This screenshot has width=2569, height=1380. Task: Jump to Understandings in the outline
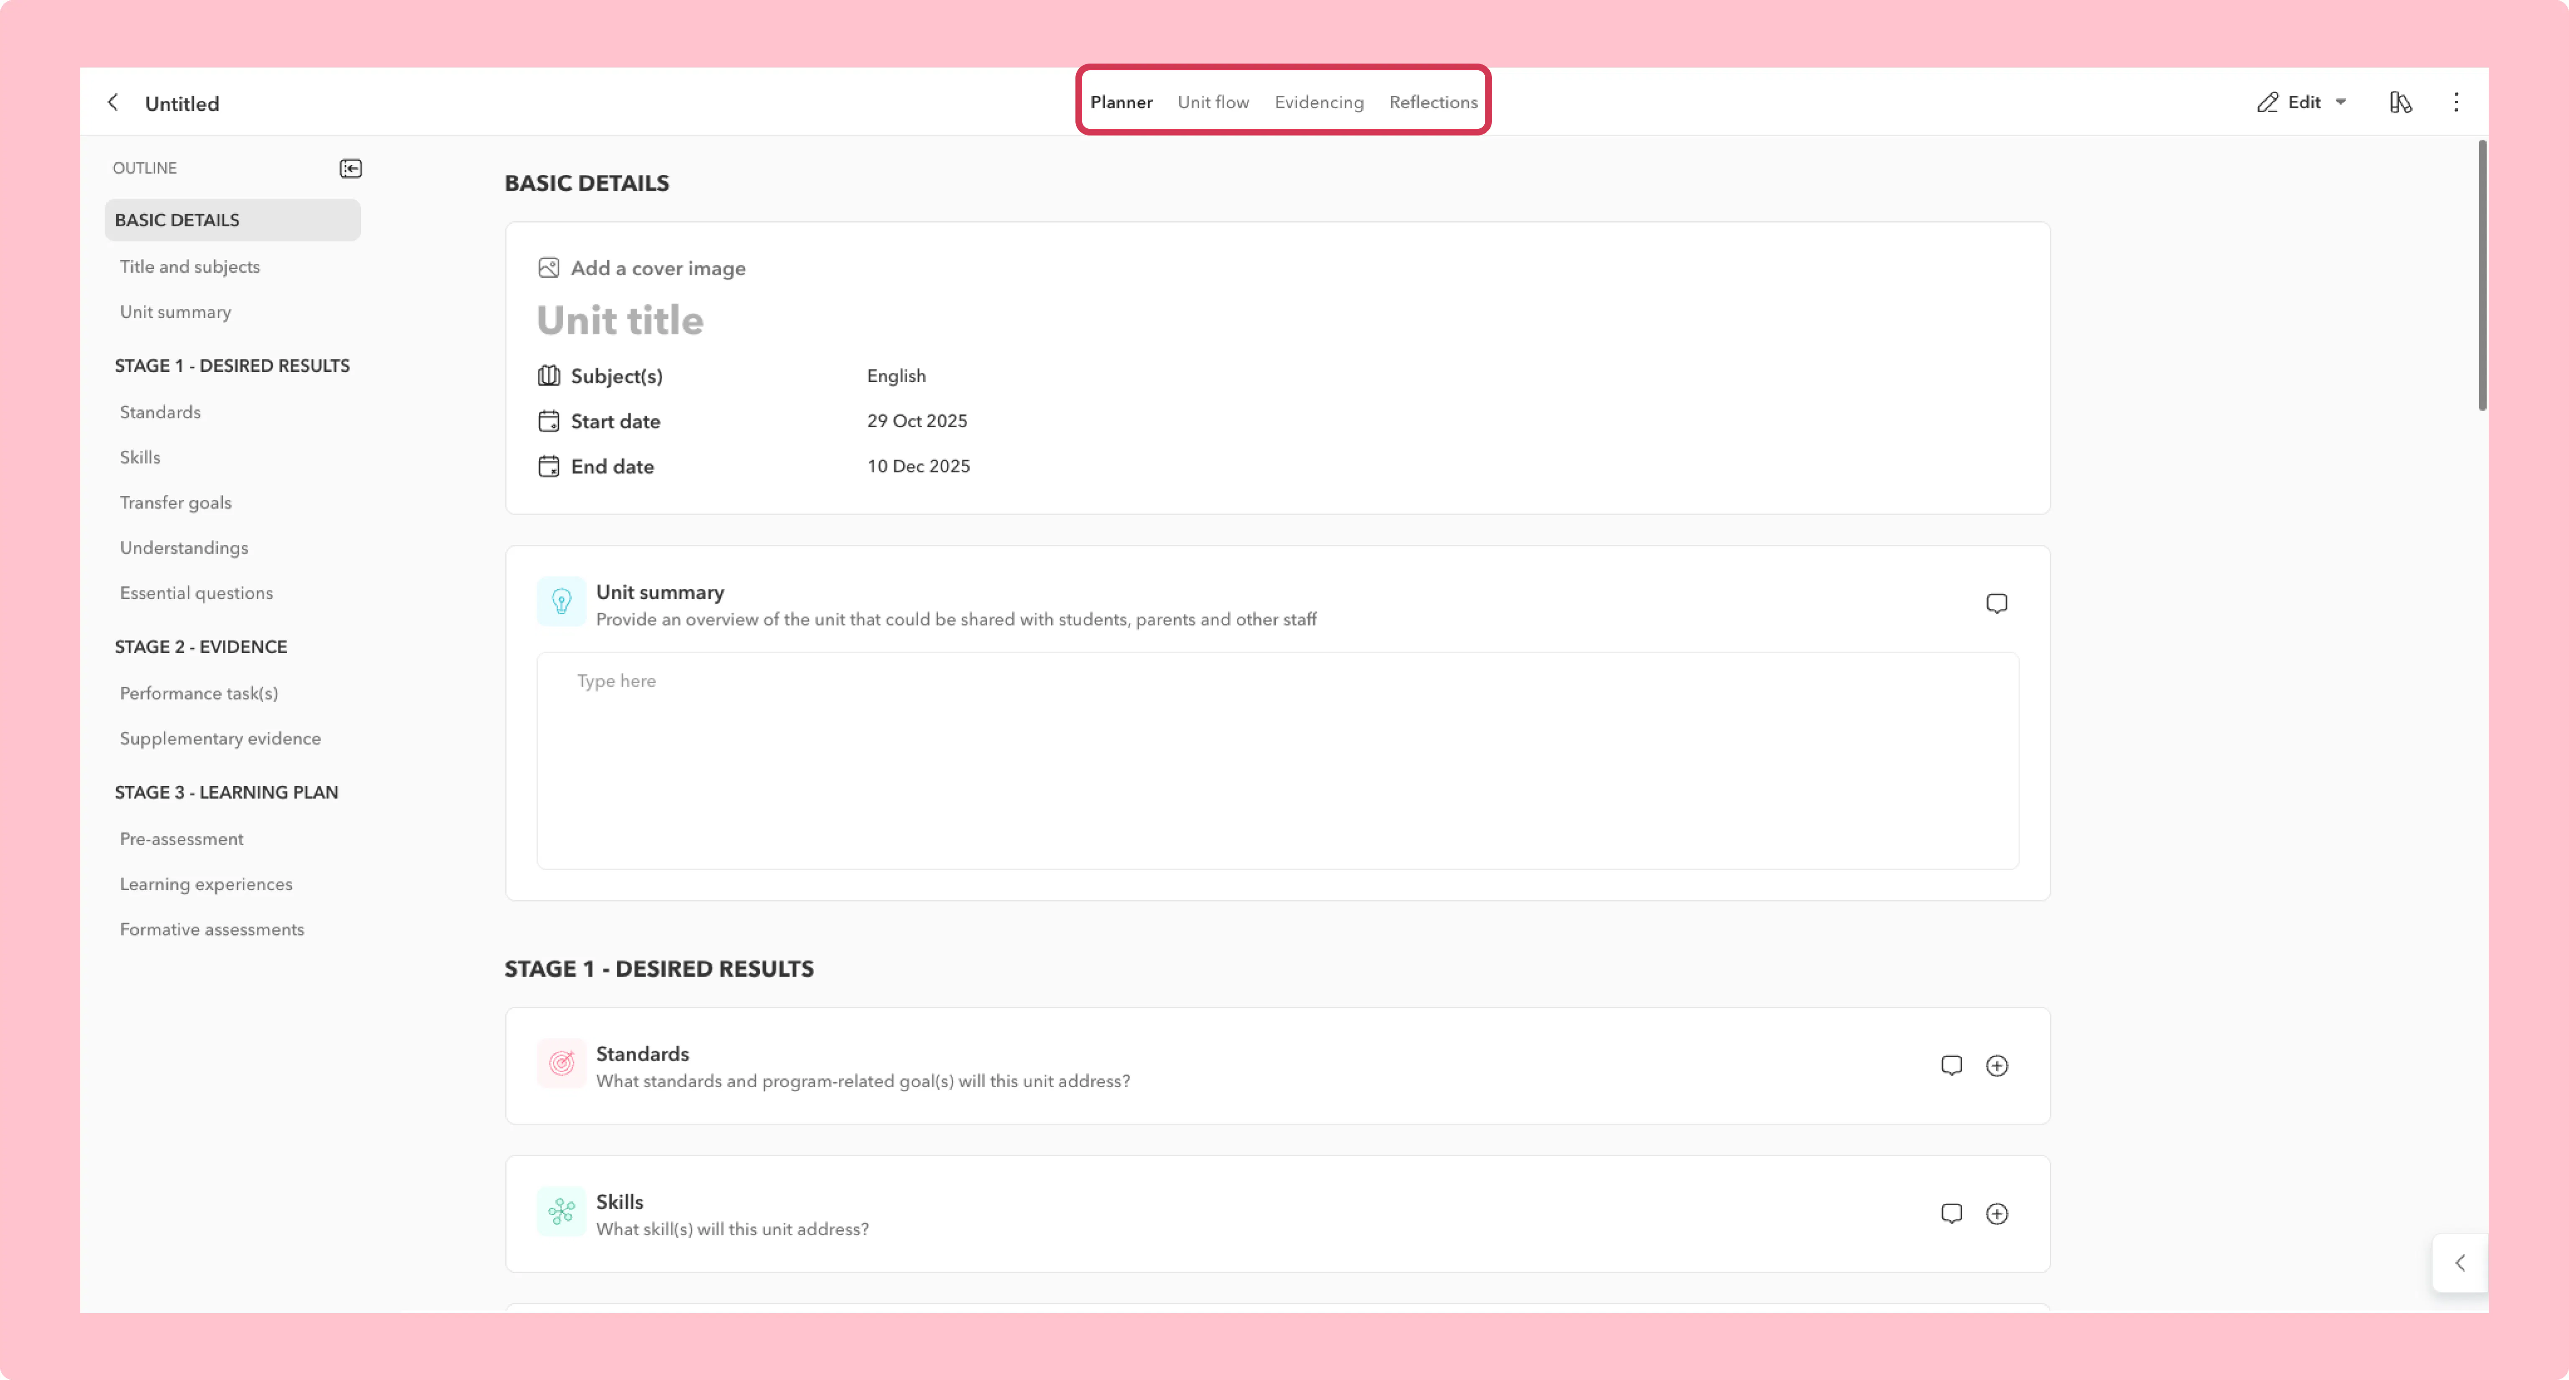tap(184, 547)
